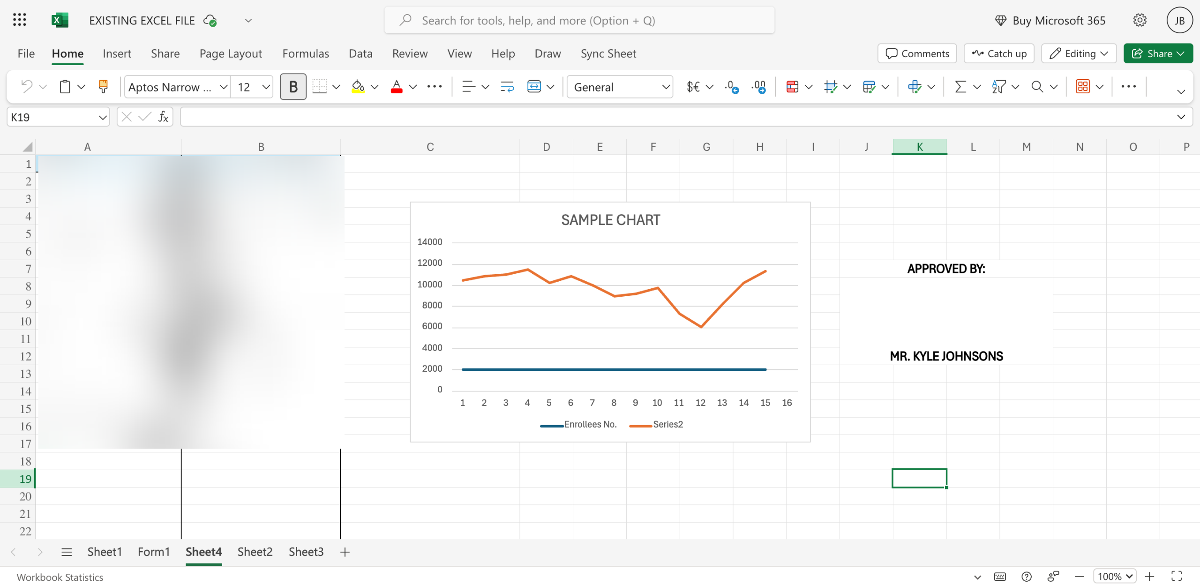Open the Help question mark in status bar
The height and width of the screenshot is (585, 1200).
click(1026, 577)
